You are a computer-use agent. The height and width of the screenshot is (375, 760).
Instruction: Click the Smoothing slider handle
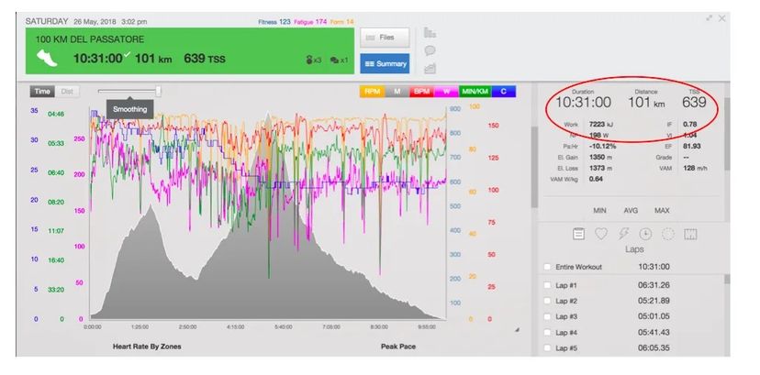158,92
